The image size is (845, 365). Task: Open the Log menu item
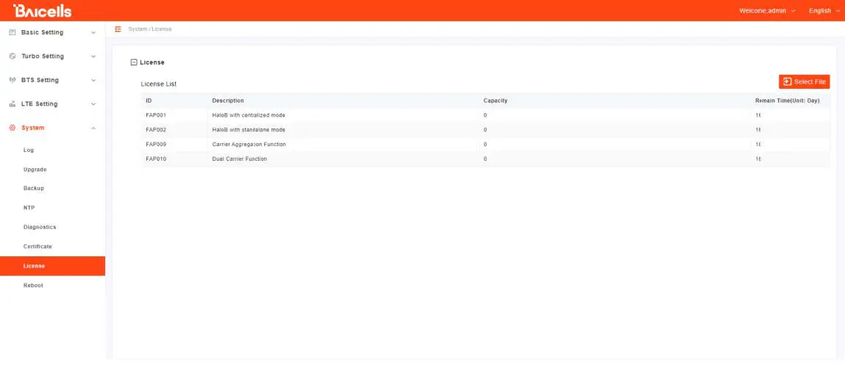coord(29,151)
